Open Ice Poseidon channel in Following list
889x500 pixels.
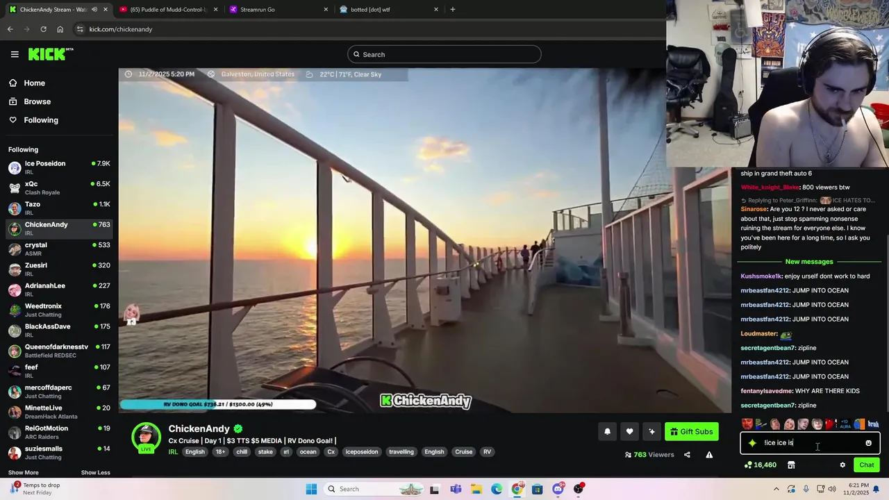point(59,167)
